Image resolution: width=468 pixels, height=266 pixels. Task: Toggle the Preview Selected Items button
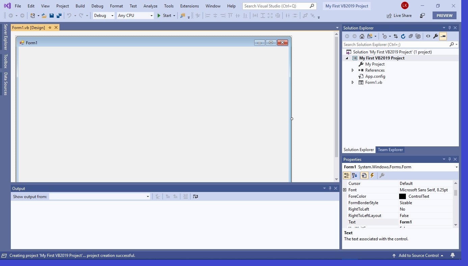pyautogui.click(x=443, y=36)
